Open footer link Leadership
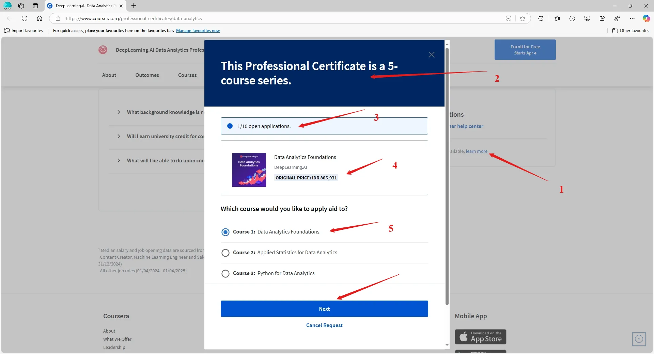This screenshot has height=354, width=654. click(x=114, y=348)
